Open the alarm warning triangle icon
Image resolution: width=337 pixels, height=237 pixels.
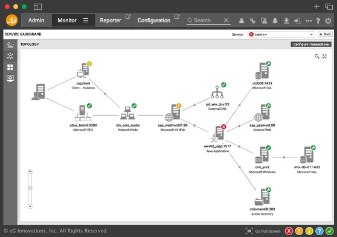[x=264, y=21]
